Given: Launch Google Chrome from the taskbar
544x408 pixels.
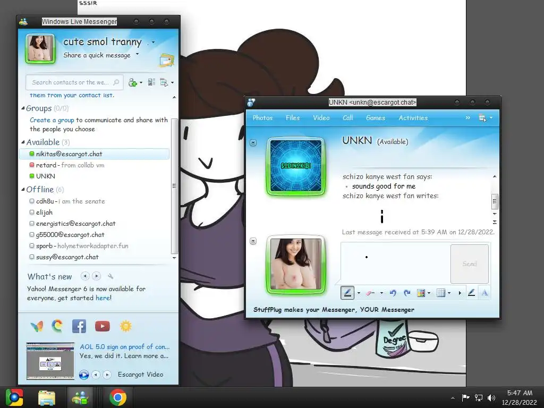Looking at the screenshot, I should [117, 397].
